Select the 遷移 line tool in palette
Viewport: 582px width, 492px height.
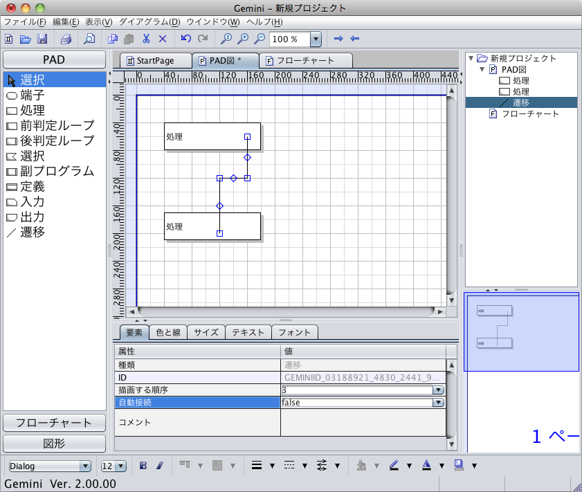[x=55, y=233]
